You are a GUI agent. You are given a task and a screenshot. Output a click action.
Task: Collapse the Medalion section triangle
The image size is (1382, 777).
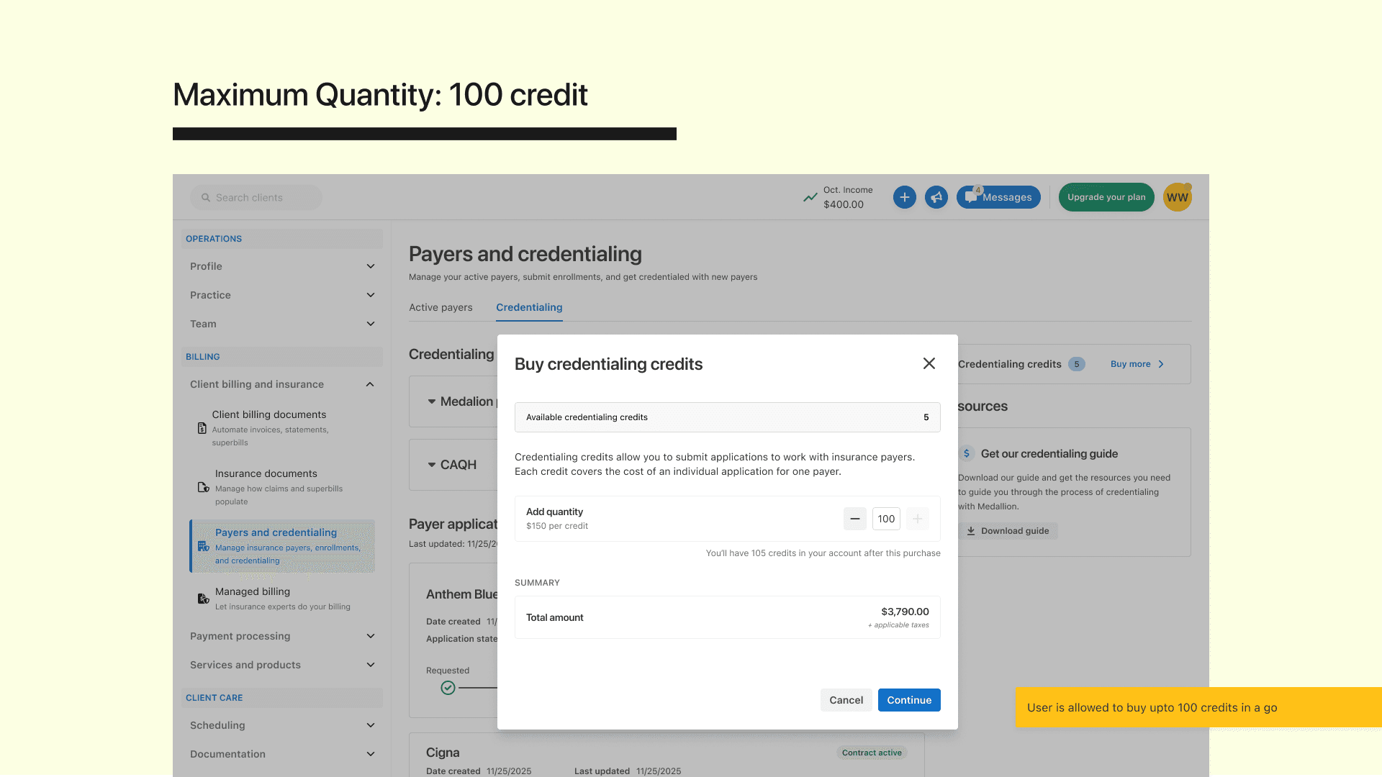[x=432, y=401]
